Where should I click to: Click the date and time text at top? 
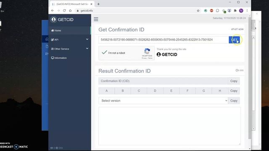[229, 18]
